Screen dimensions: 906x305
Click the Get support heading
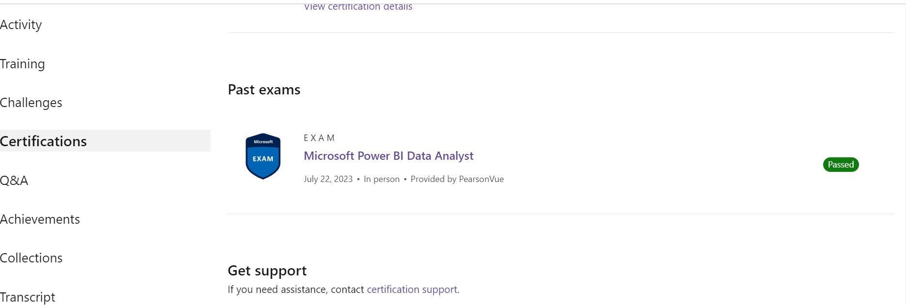click(267, 271)
